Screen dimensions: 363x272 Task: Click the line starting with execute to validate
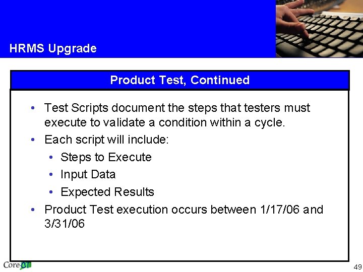tap(164, 122)
